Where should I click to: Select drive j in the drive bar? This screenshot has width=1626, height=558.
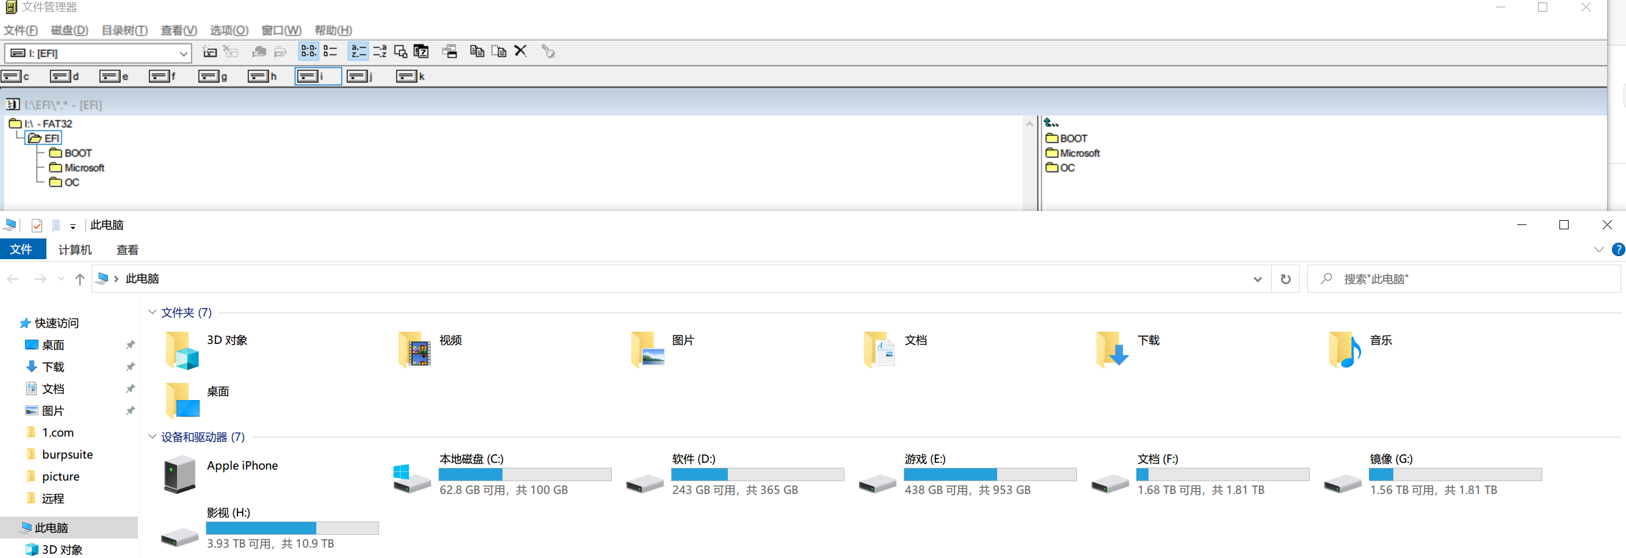pyautogui.click(x=361, y=76)
